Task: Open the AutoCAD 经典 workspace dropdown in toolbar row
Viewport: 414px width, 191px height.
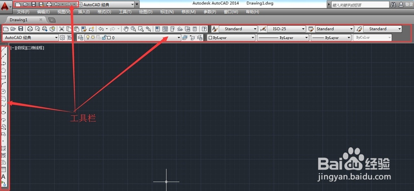Action: (31, 38)
